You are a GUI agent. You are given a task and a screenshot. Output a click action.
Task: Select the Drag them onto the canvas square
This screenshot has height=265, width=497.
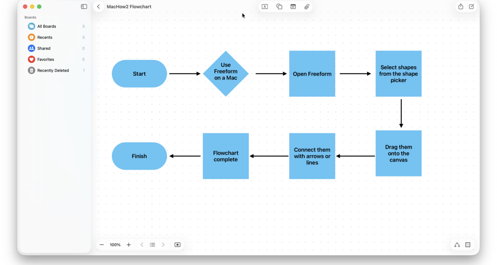pos(398,153)
